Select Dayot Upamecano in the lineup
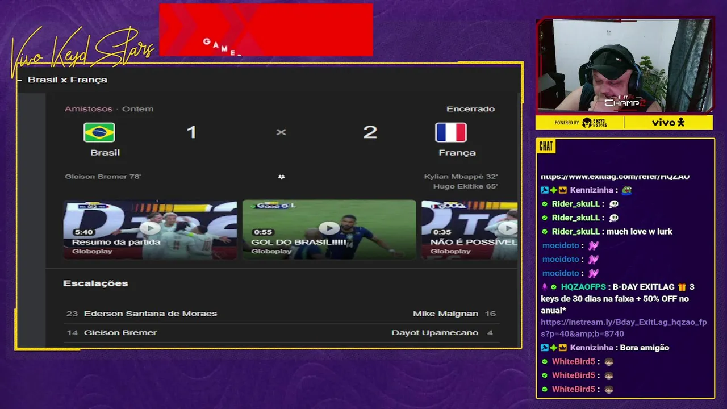Screen dimensions: 727x409 (x=434, y=332)
